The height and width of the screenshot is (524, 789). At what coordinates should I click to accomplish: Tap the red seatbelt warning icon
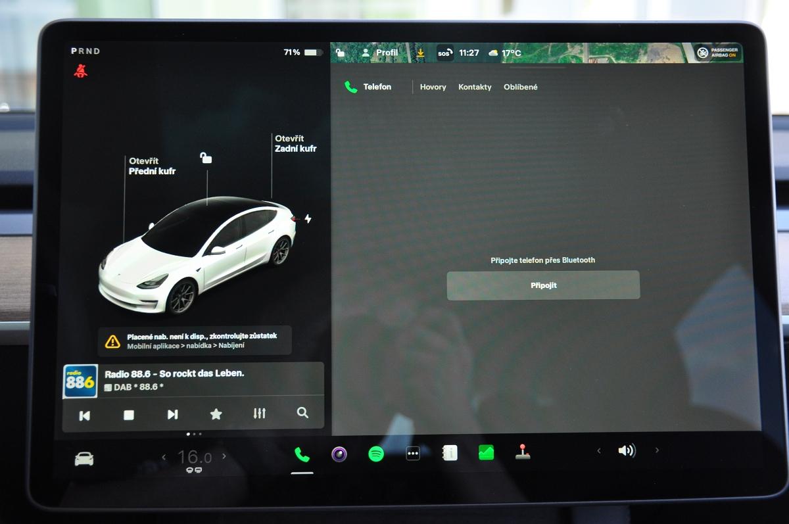pyautogui.click(x=81, y=71)
